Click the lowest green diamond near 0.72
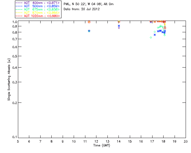This screenshot has width=191, height=153. click(151, 37)
